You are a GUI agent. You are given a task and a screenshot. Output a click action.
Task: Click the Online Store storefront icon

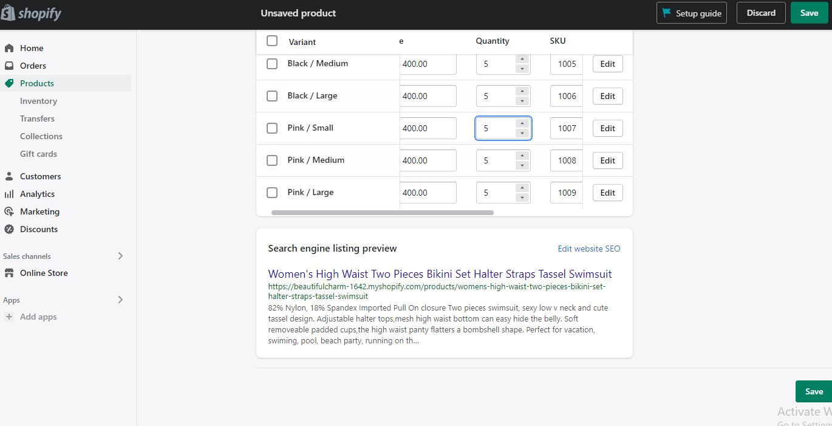pos(9,273)
